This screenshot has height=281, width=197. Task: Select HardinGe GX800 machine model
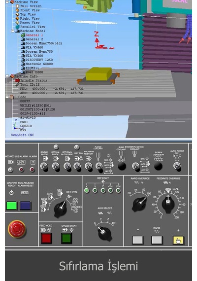tap(39, 64)
